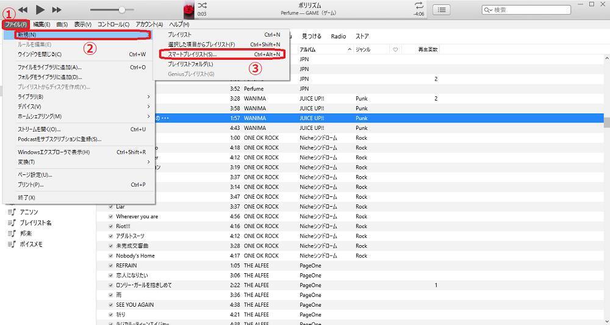Toggle the repeat icon
The width and height of the screenshot is (610, 325).
(419, 5)
